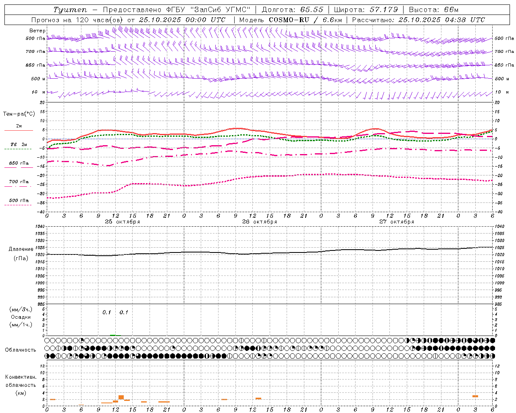Click the Tyumen station name in the header
Screen dimensions: 516x413
tap(70, 10)
